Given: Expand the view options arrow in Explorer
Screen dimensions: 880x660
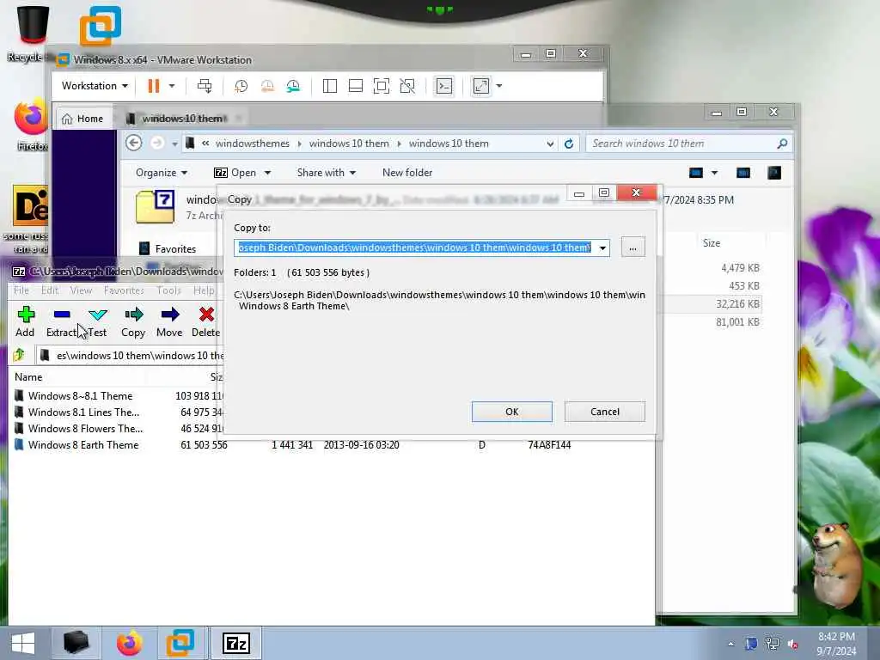Looking at the screenshot, I should click(x=714, y=173).
